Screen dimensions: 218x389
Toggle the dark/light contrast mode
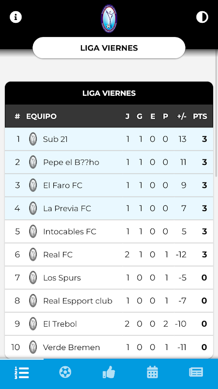pyautogui.click(x=202, y=17)
